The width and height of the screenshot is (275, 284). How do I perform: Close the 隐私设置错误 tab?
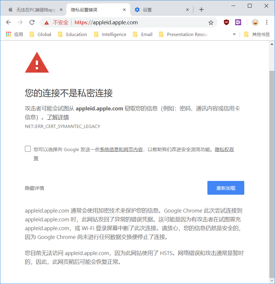tap(124, 10)
